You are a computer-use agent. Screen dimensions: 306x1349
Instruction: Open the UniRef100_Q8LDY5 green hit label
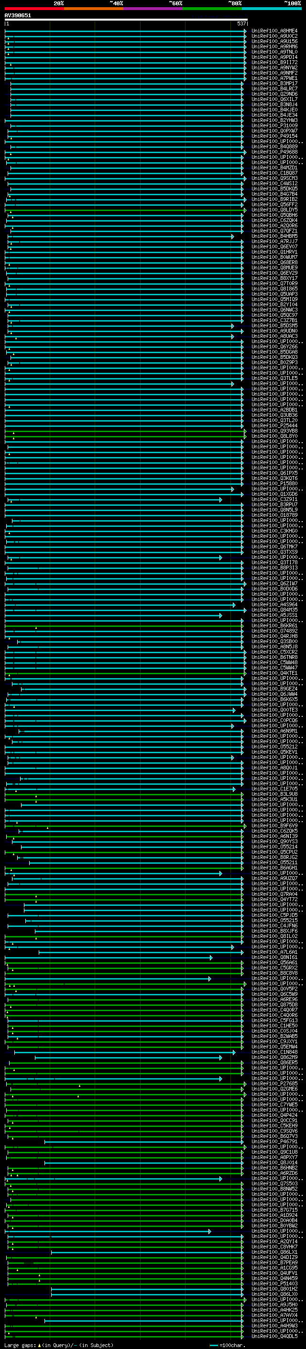tap(274, 210)
